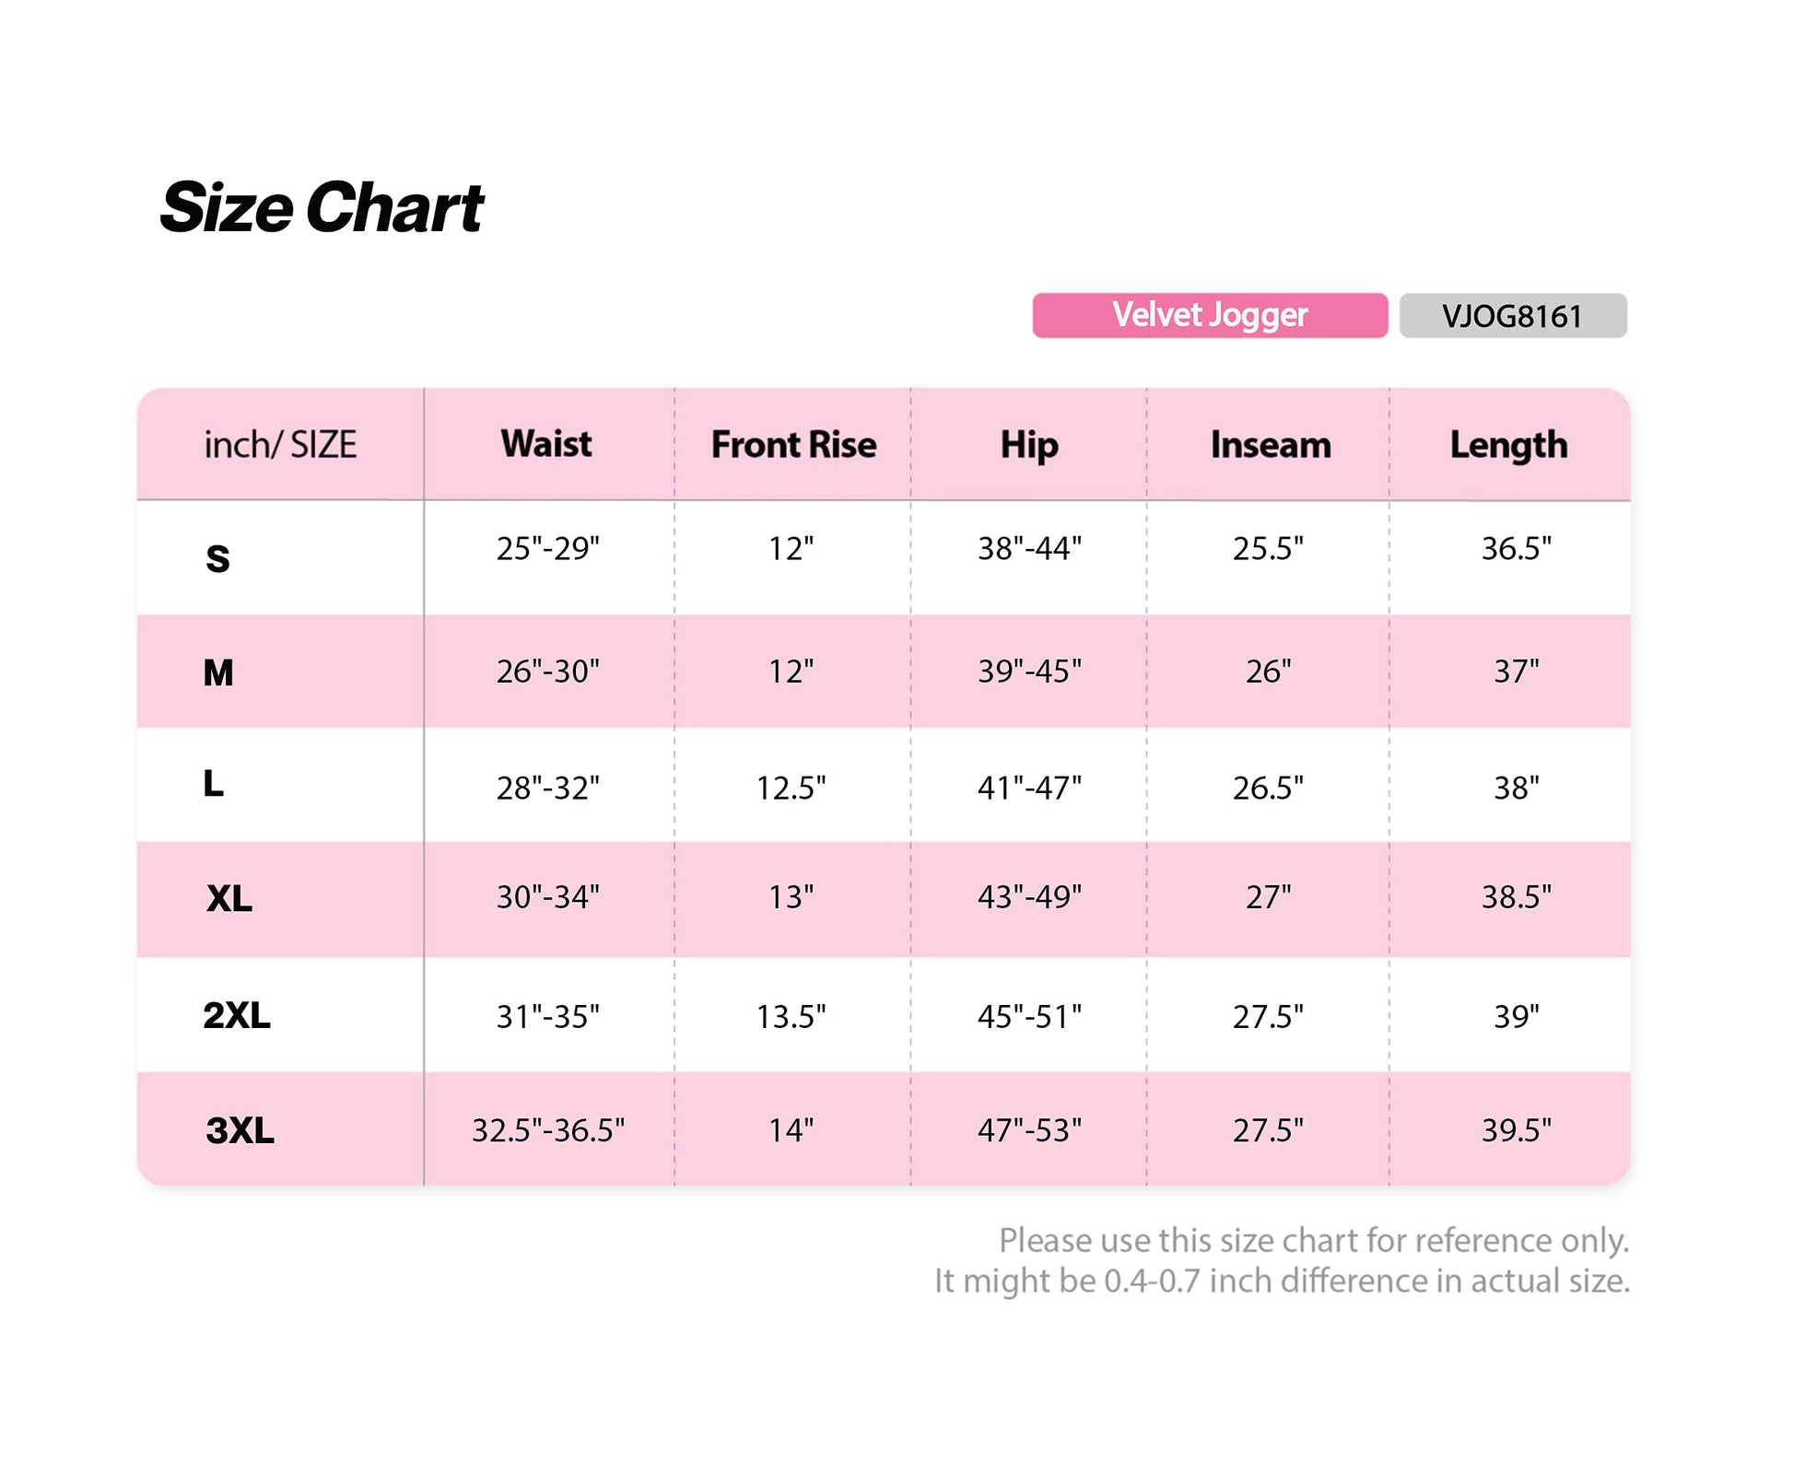Select the XL size row label

click(x=229, y=898)
